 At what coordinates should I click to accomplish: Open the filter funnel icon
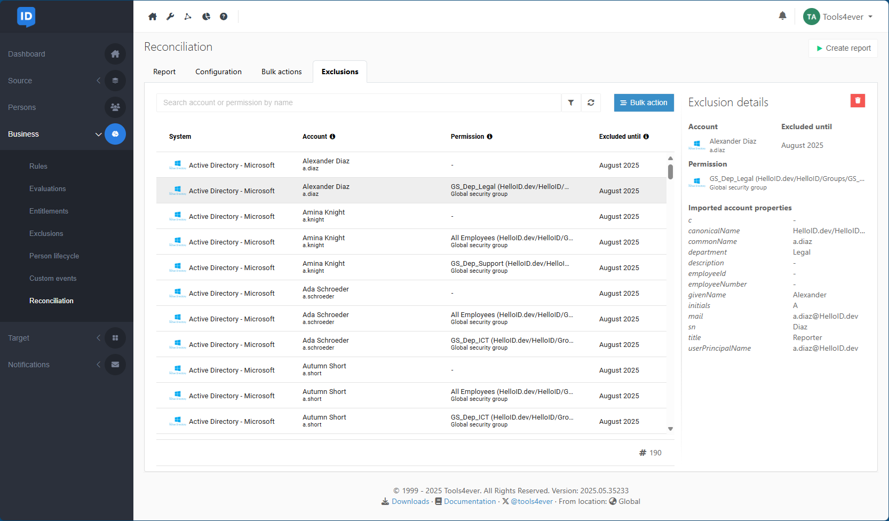point(571,102)
